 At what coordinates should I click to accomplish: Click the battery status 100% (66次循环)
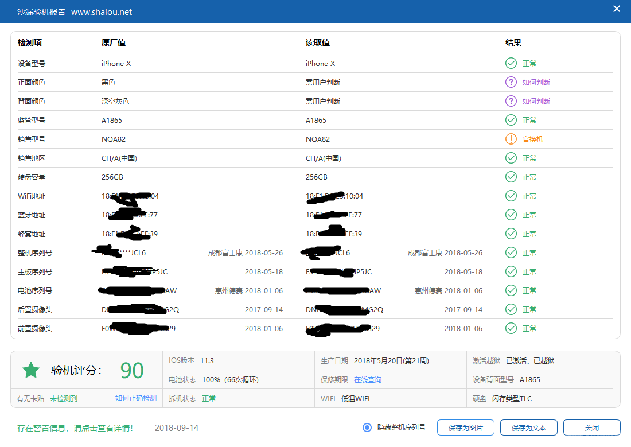(230, 380)
